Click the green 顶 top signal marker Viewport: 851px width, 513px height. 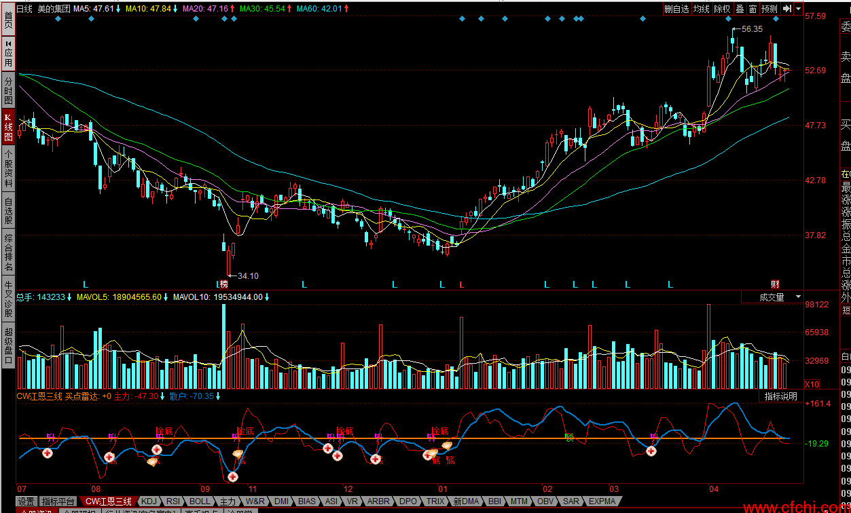(x=569, y=438)
